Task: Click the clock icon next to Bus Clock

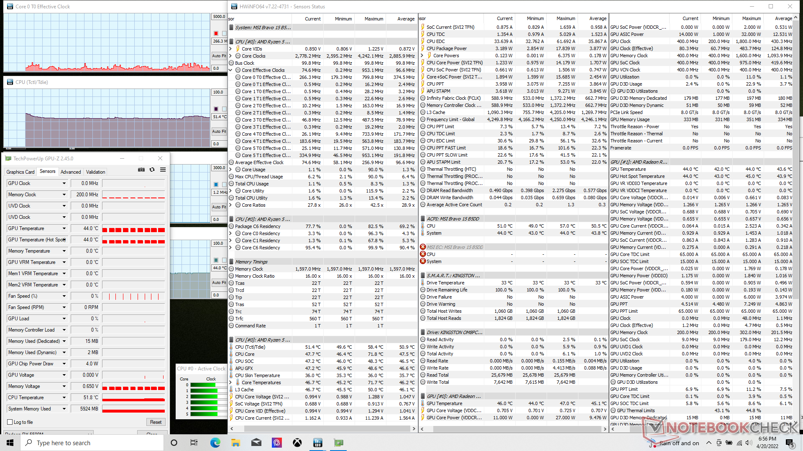Action: click(x=231, y=63)
